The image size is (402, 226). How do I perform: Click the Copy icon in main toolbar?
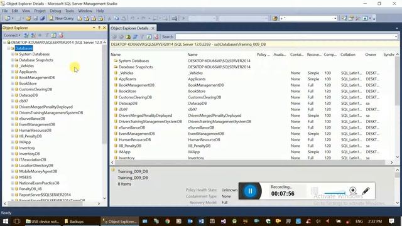pyautogui.click(x=116, y=18)
